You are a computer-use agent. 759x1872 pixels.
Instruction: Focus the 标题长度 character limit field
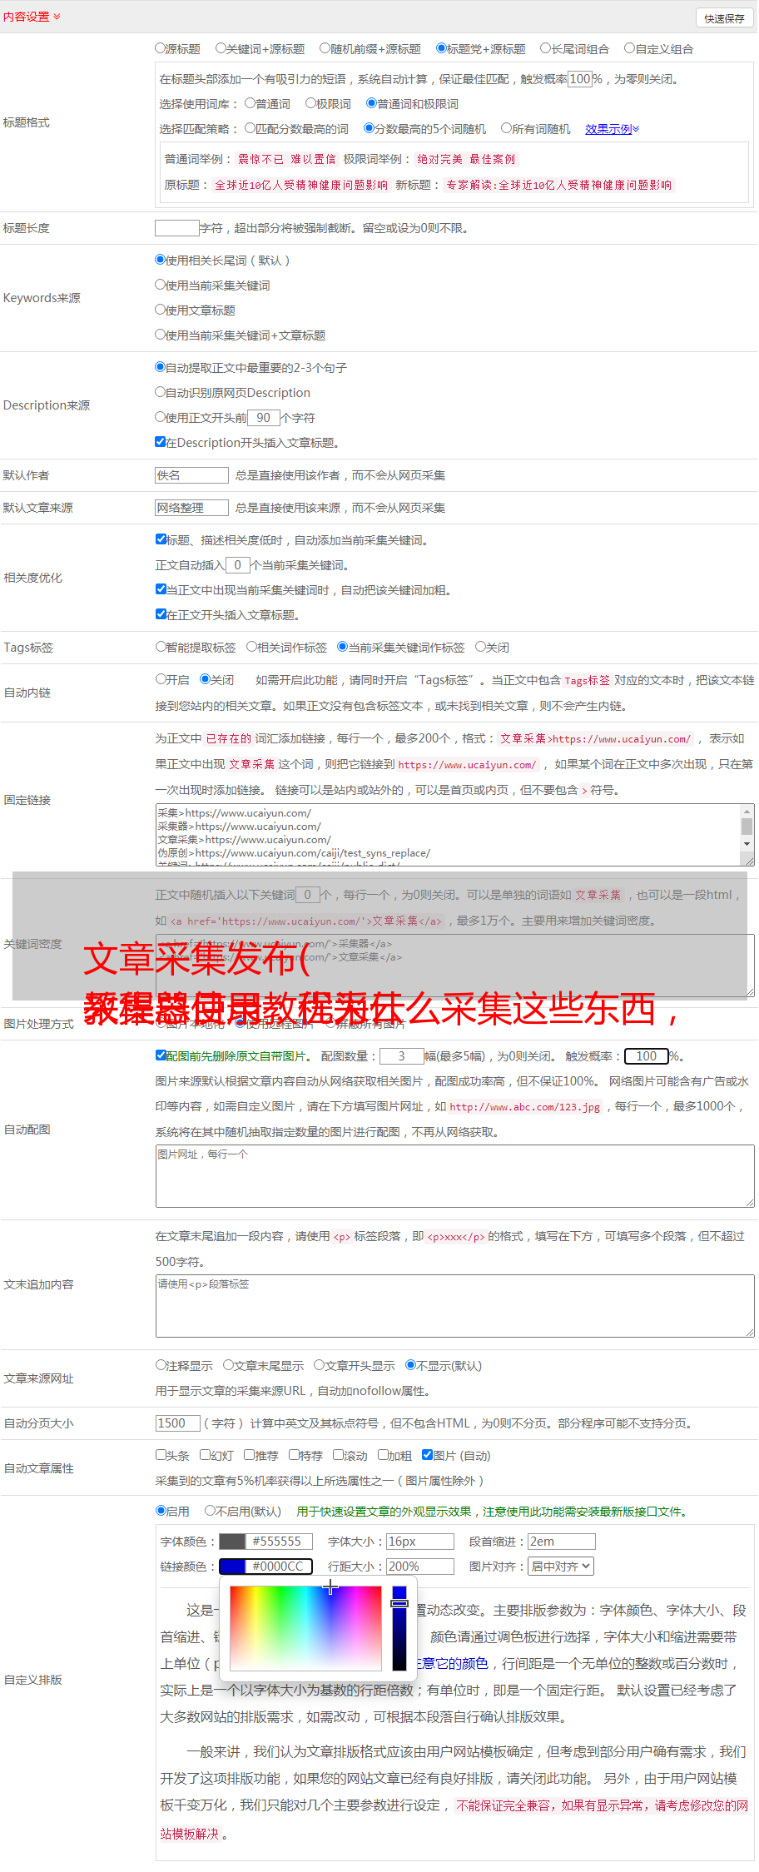point(177,228)
